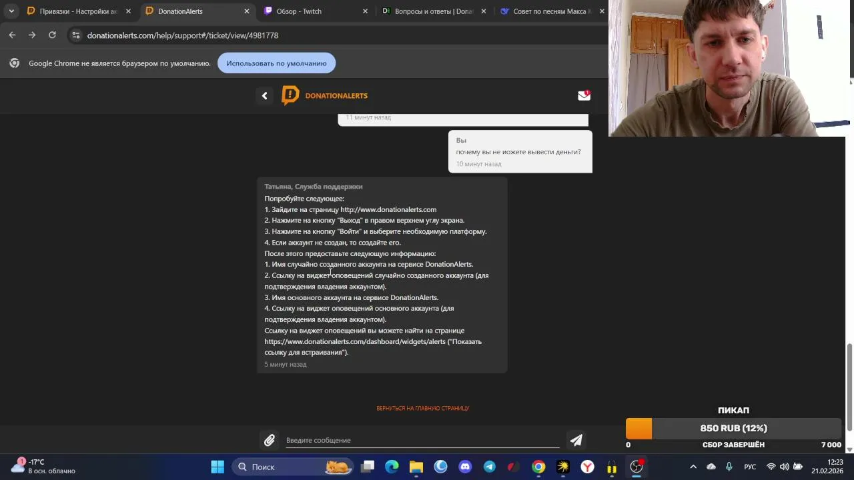Open the Windows Start menu

coord(218,467)
